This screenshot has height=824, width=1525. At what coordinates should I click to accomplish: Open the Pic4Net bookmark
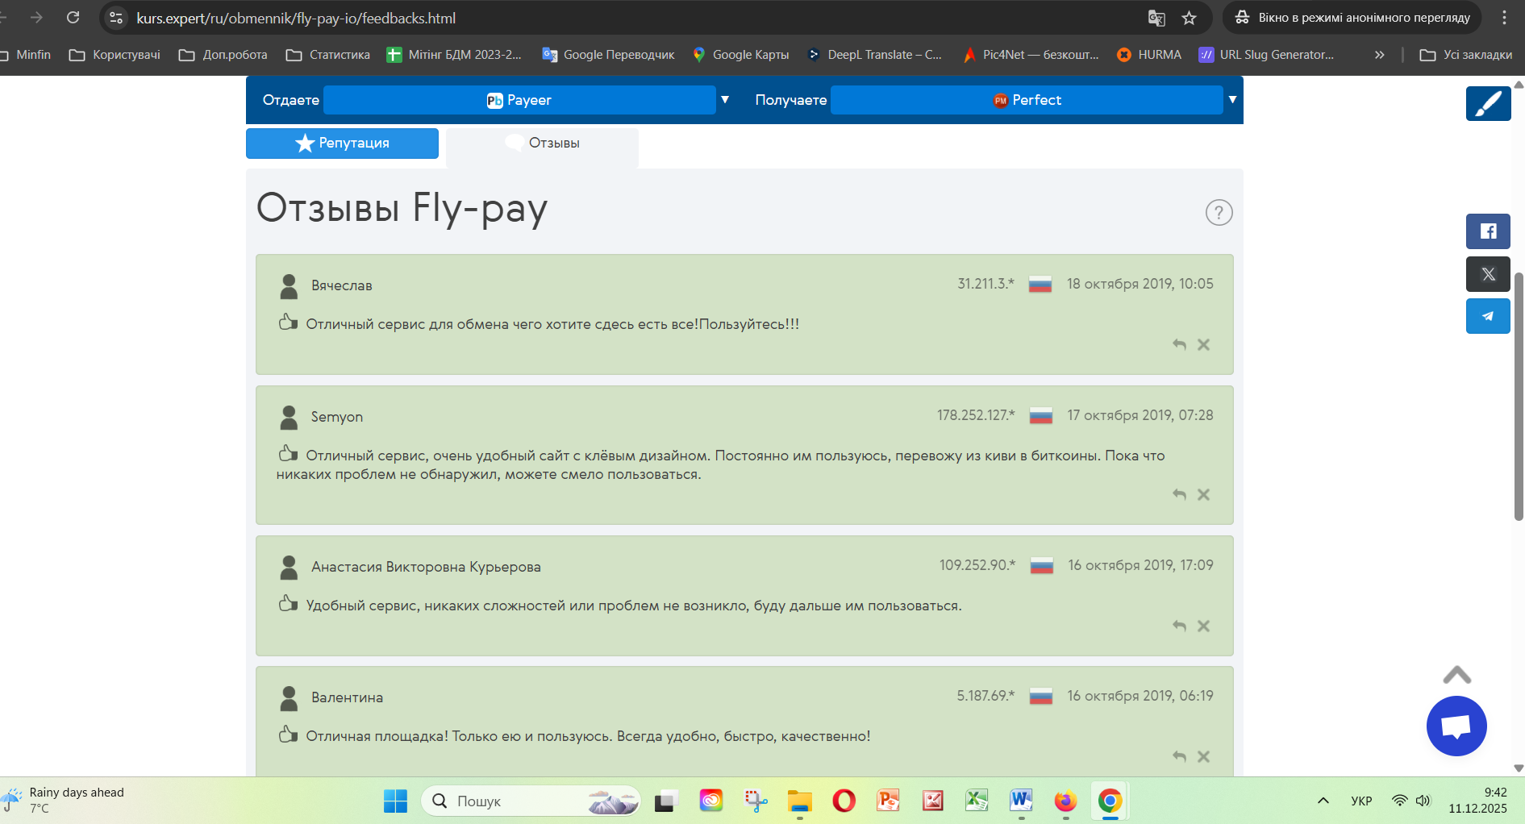[1031, 55]
